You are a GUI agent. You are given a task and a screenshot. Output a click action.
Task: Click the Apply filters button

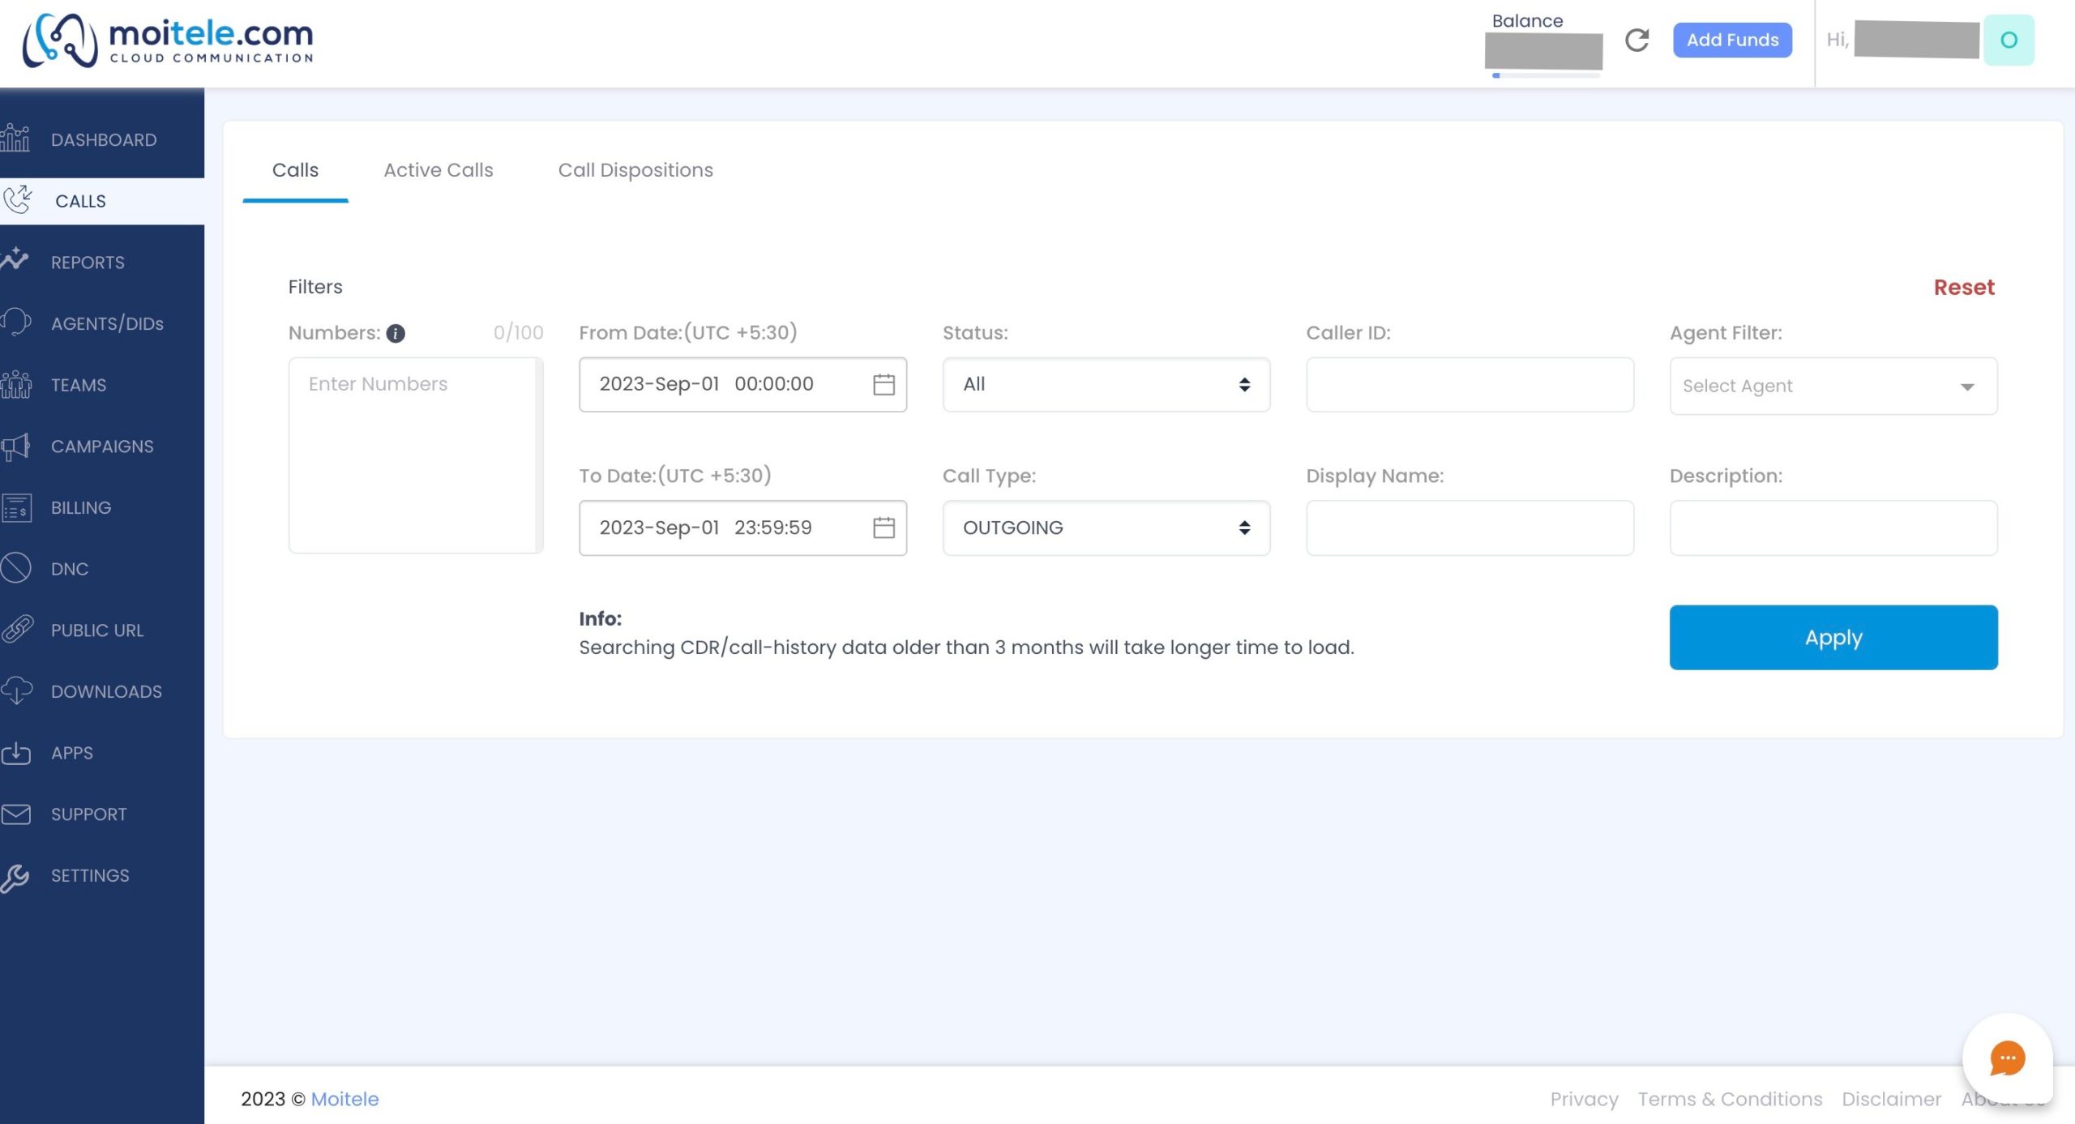click(1833, 637)
